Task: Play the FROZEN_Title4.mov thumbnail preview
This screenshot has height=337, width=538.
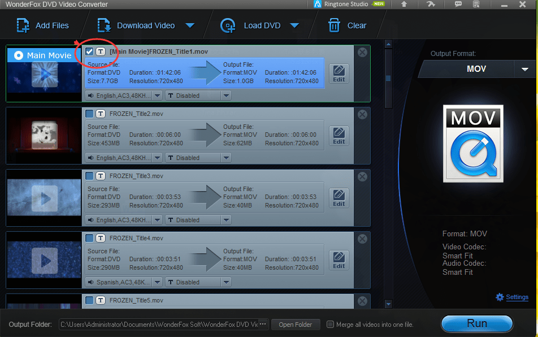Action: coord(44,261)
